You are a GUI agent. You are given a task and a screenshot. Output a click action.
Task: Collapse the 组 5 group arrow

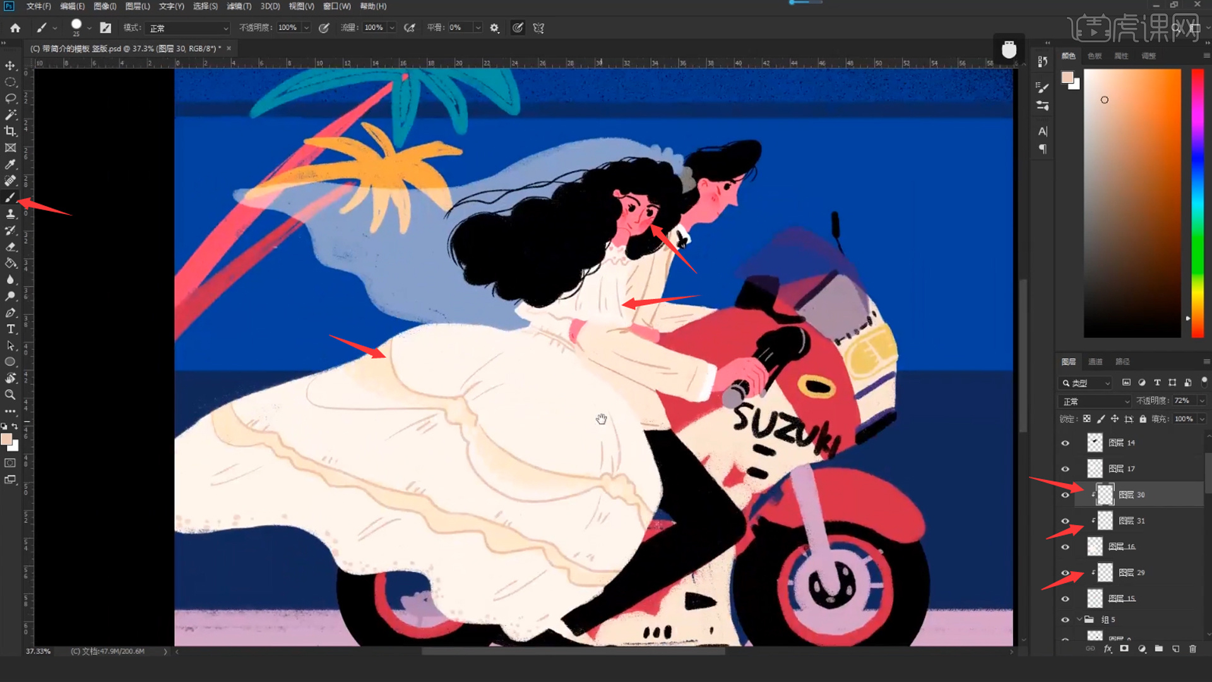(1079, 619)
